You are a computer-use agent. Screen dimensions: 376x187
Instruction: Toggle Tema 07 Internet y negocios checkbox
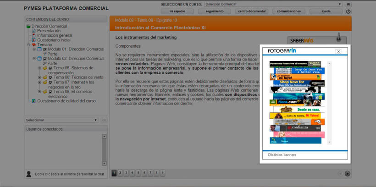tap(50, 82)
